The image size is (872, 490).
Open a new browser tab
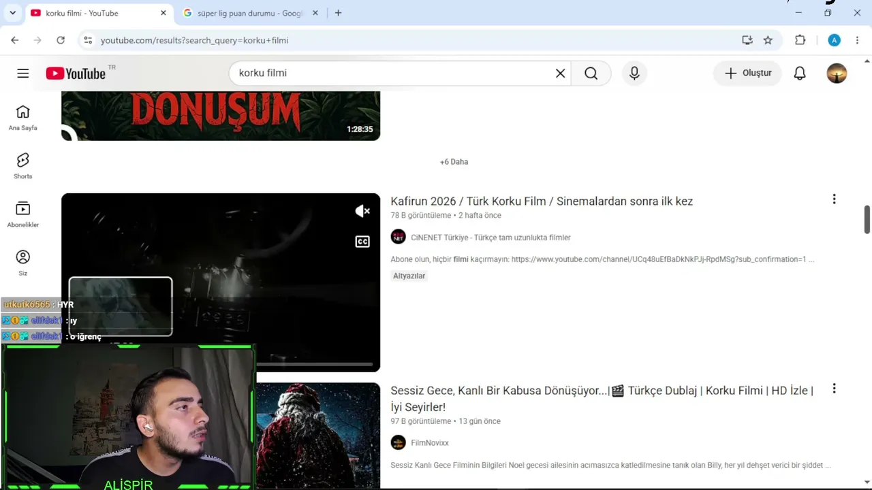(x=339, y=13)
